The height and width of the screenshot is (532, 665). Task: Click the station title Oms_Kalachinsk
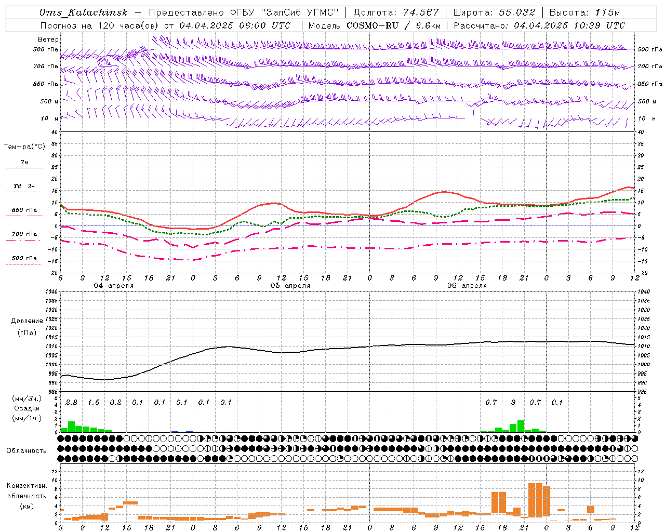83,12
